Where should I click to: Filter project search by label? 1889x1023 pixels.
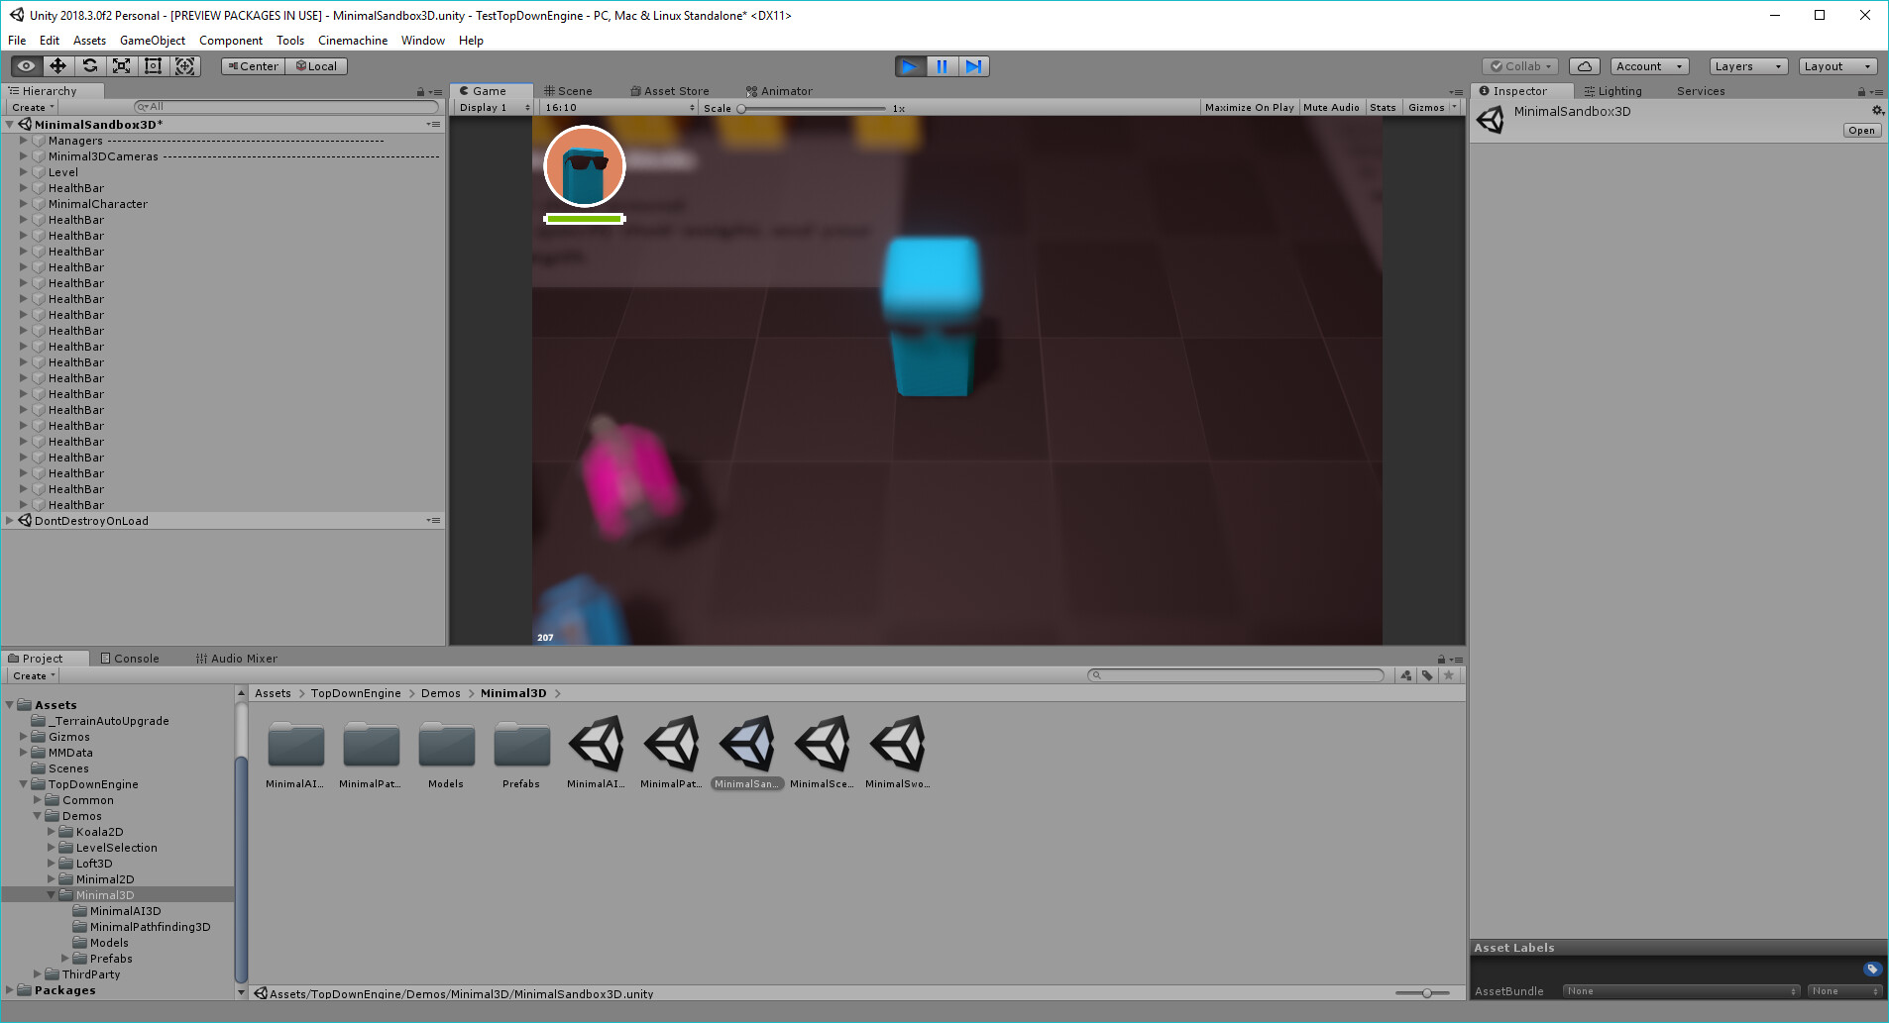pos(1427,675)
